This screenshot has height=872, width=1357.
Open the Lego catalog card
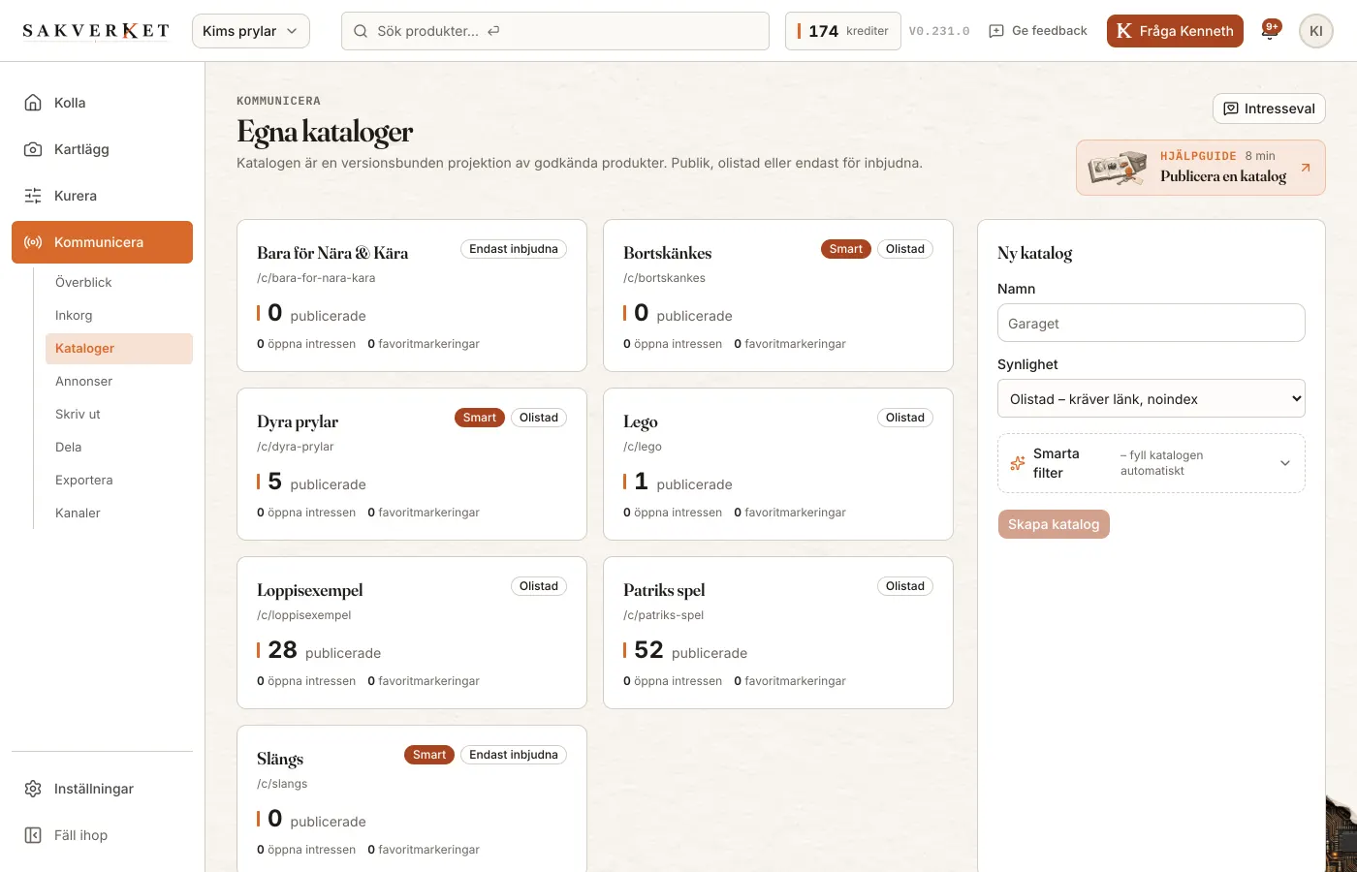778,464
